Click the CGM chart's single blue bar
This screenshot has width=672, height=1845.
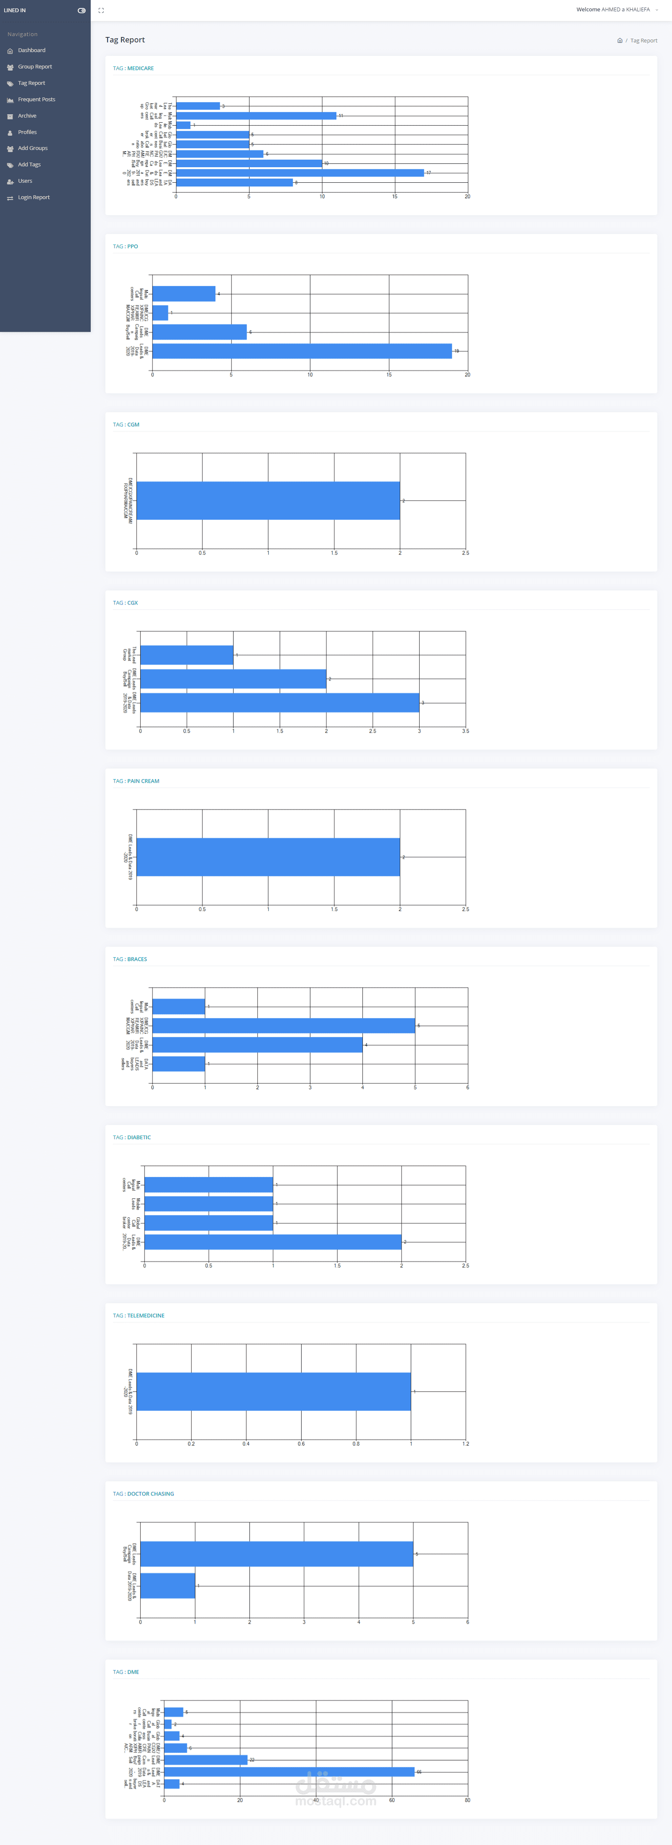pos(268,501)
